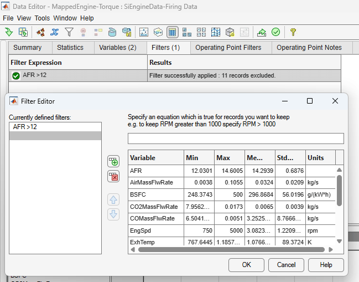Open the design match icon in toolbar
The width and height of the screenshot is (359, 282).
pos(40,32)
